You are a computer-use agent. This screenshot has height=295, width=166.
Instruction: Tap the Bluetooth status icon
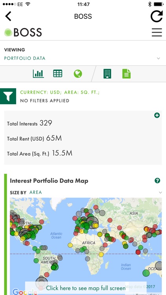click(149, 4)
